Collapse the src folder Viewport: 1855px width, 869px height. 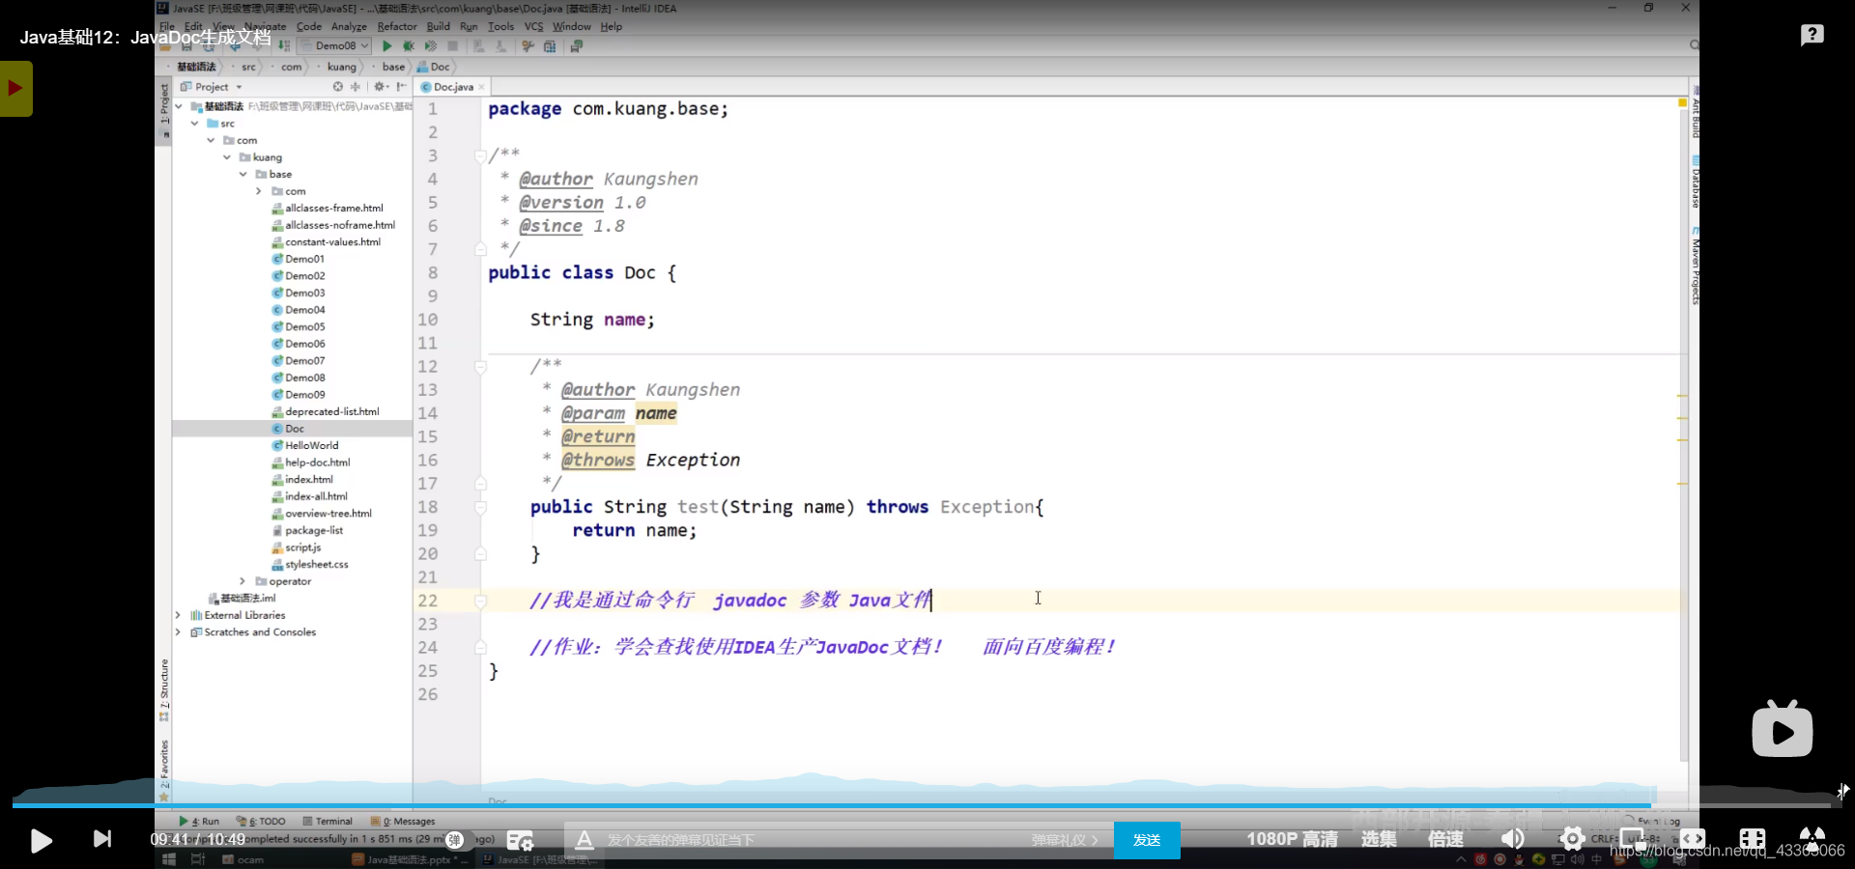pos(194,124)
